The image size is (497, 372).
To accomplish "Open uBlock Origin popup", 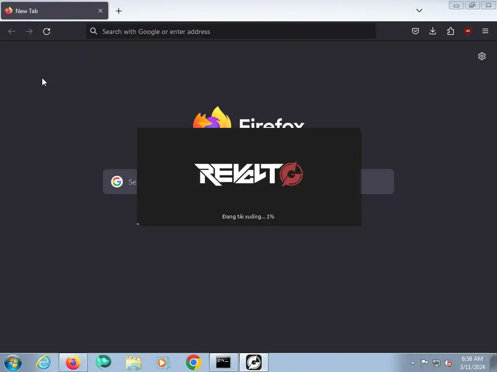I will (x=467, y=31).
